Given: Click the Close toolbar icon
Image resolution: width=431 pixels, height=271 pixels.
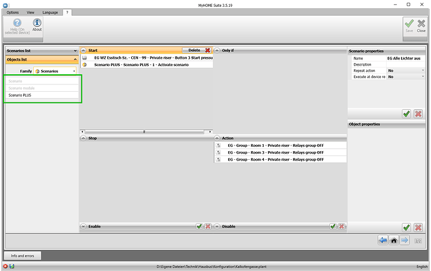Looking at the screenshot, I should pyautogui.click(x=421, y=26).
